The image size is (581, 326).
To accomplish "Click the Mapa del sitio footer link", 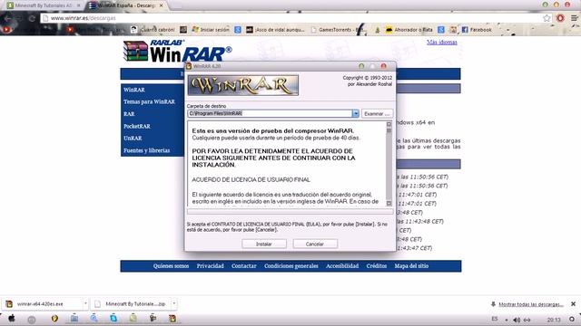I will [x=411, y=266].
